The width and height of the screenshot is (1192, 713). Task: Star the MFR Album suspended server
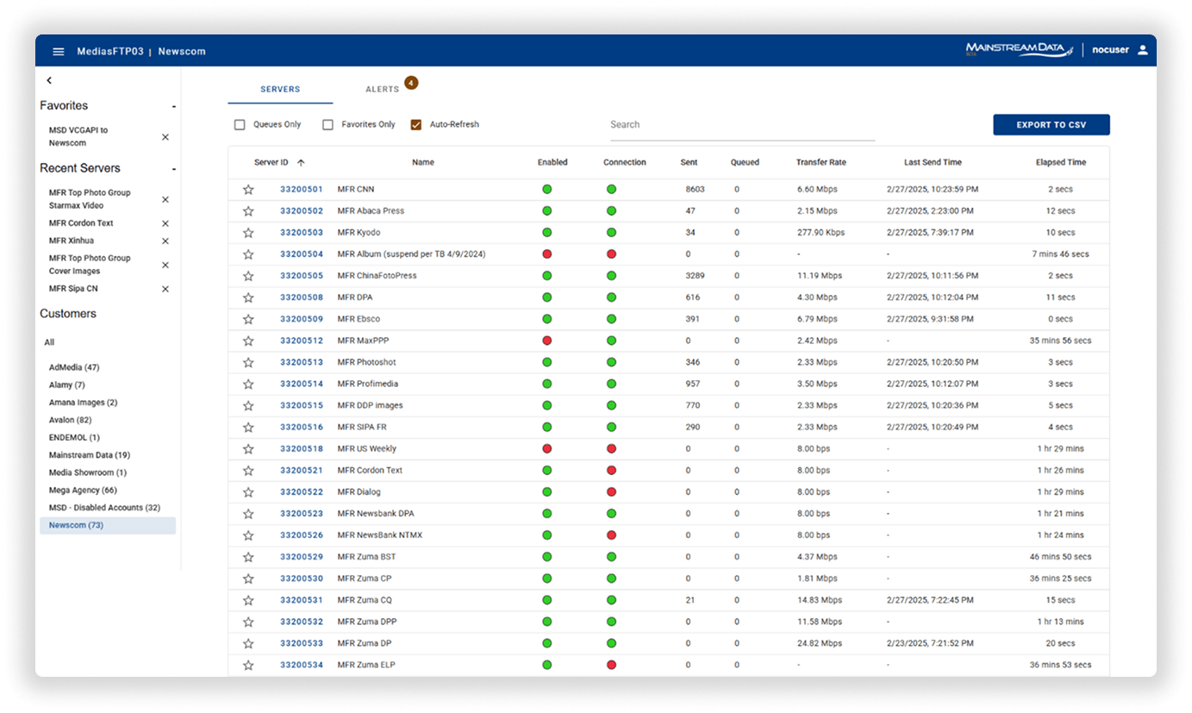click(x=248, y=254)
